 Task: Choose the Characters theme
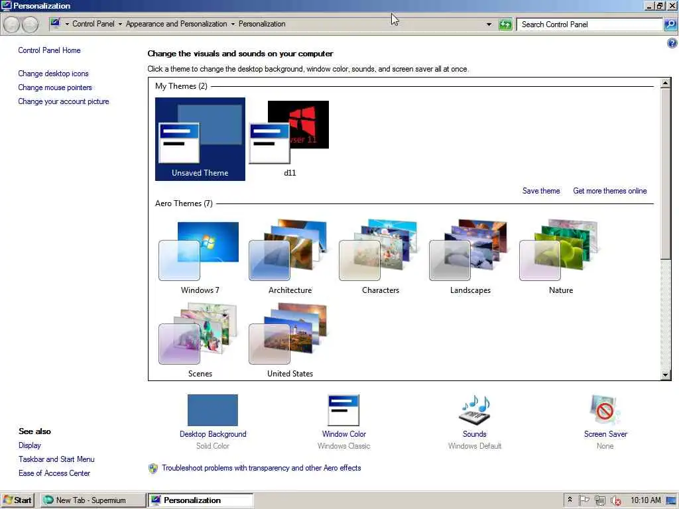[380, 258]
